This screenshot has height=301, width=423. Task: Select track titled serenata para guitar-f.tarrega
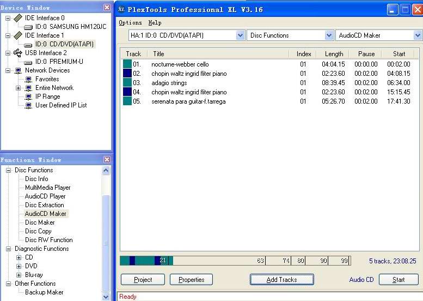pyautogui.click(x=188, y=101)
